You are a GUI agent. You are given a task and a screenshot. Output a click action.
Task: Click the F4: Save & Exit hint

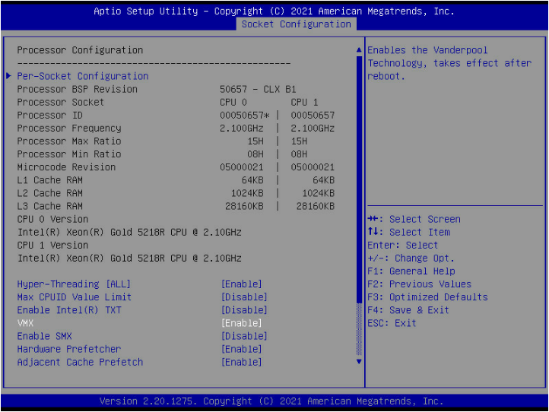tap(417, 310)
